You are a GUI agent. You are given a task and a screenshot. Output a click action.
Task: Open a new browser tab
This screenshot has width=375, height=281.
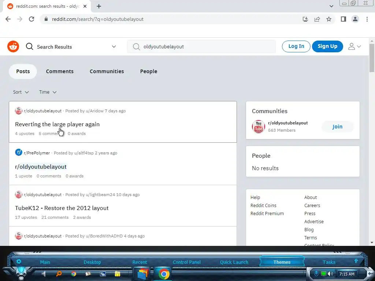point(99,6)
